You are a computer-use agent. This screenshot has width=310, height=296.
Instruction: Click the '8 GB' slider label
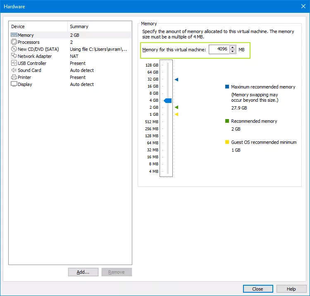[154, 93]
